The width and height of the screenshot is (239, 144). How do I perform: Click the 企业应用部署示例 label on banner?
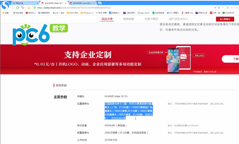tap(156, 53)
